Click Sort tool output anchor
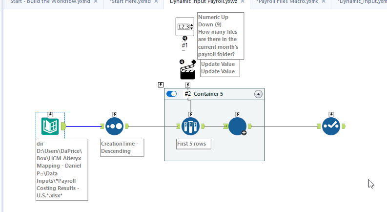 127,126
